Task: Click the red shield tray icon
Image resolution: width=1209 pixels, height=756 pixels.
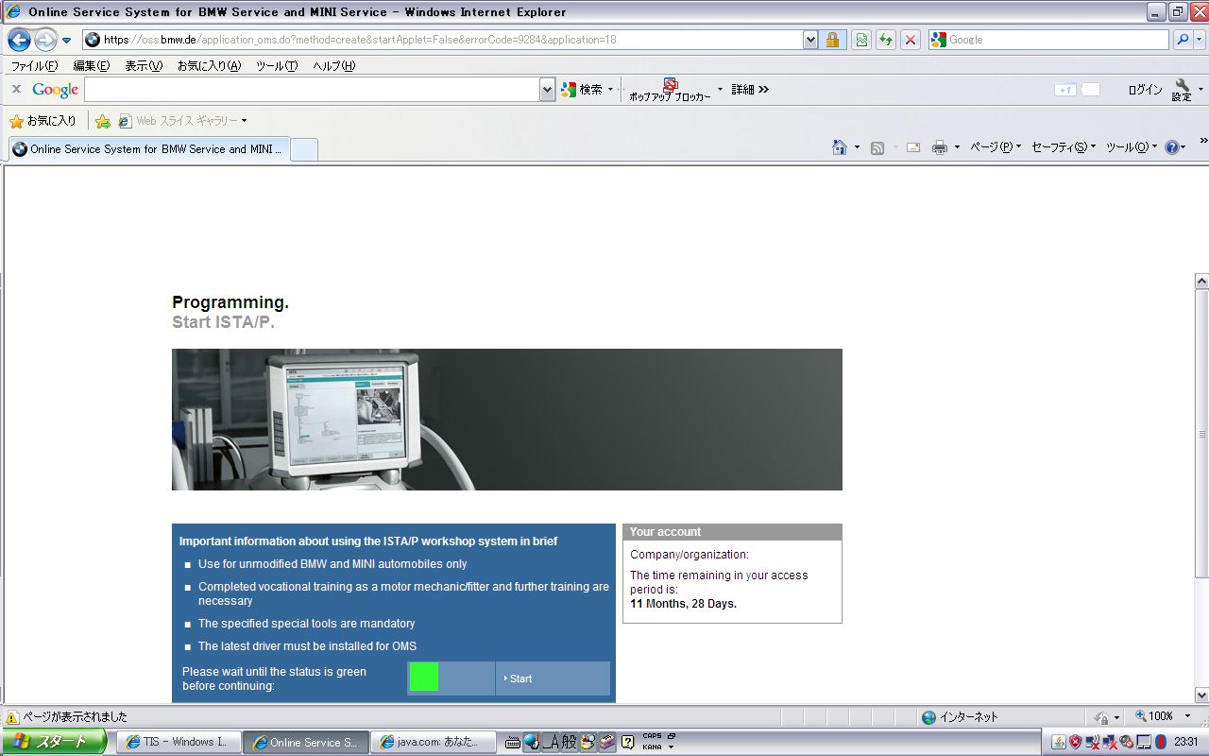Action: [1075, 743]
